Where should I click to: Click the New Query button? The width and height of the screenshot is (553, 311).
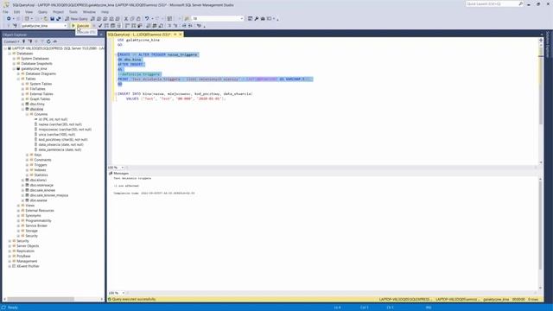[76, 19]
